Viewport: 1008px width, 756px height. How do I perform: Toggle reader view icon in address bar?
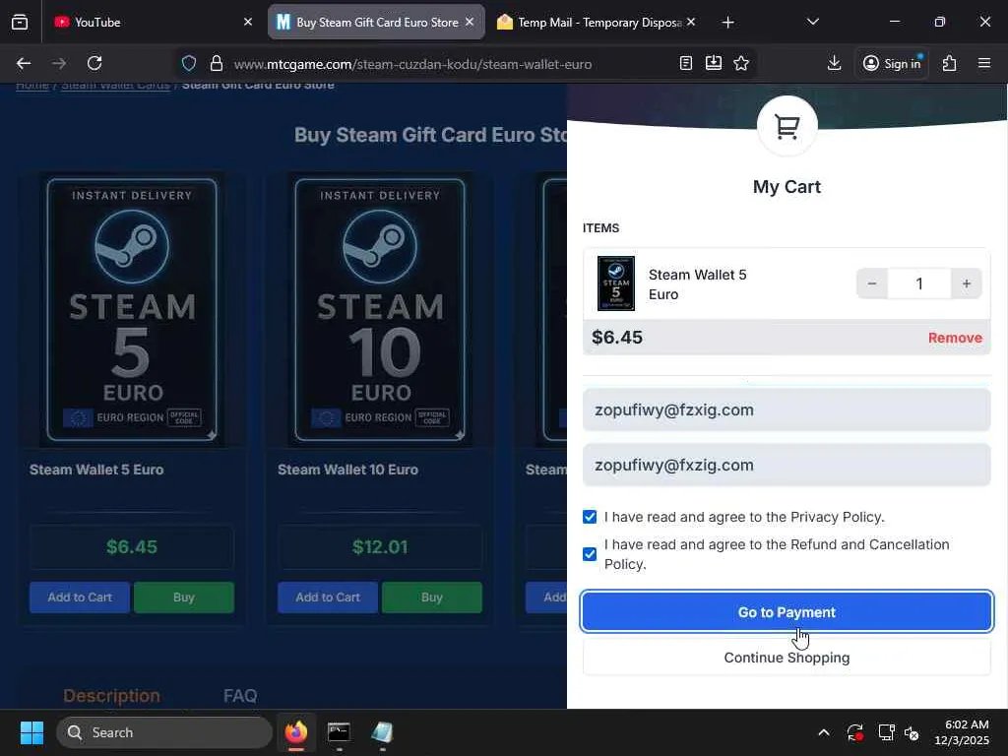pyautogui.click(x=686, y=63)
